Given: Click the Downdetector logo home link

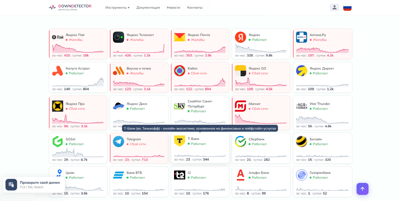Looking at the screenshot, I should click(70, 7).
